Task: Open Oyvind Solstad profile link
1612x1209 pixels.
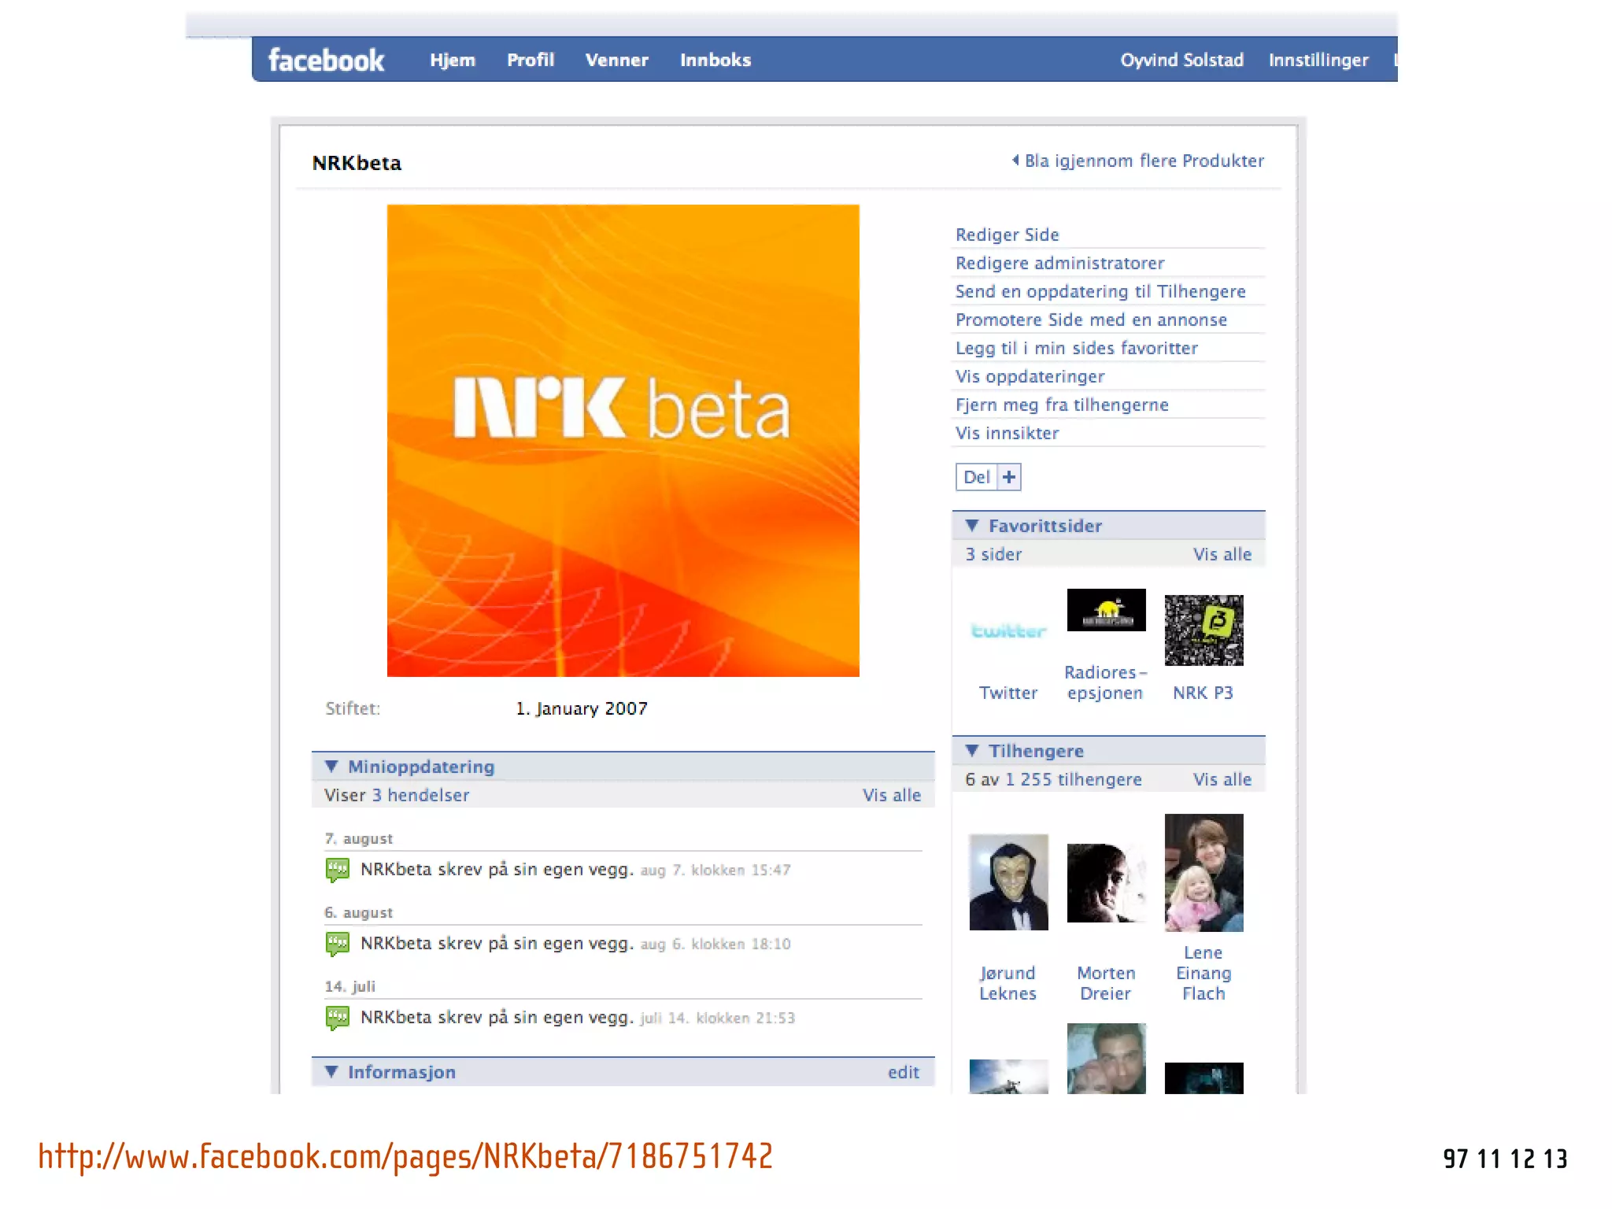Action: pos(1182,60)
